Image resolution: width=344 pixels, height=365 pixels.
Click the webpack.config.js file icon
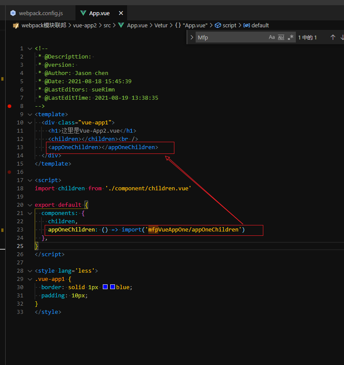click(x=13, y=13)
